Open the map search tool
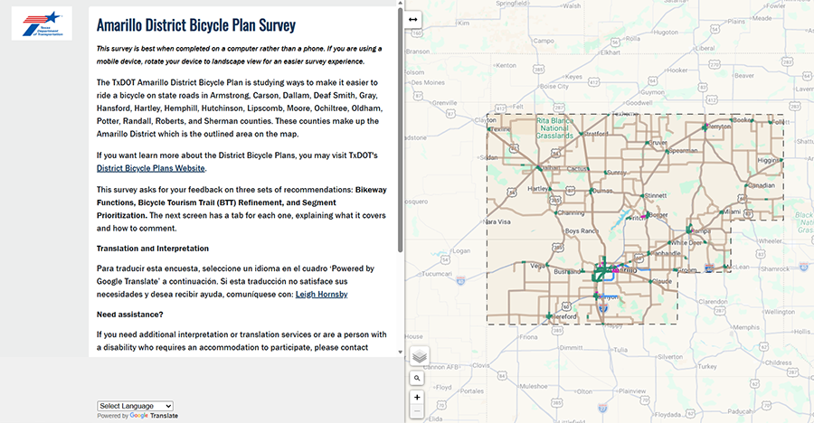This screenshot has width=814, height=423. tap(417, 378)
